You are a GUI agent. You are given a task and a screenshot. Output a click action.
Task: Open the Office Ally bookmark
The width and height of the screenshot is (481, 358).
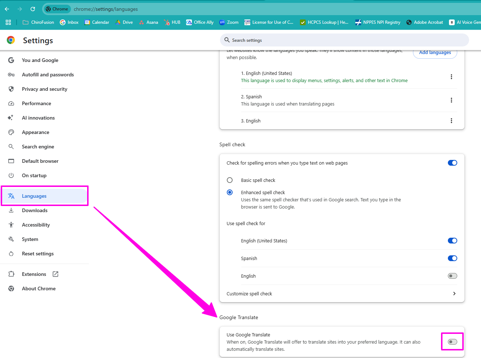pos(200,22)
